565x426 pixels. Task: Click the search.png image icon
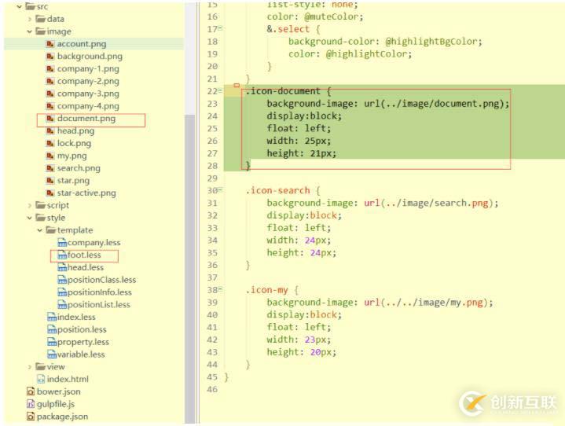tap(50, 168)
